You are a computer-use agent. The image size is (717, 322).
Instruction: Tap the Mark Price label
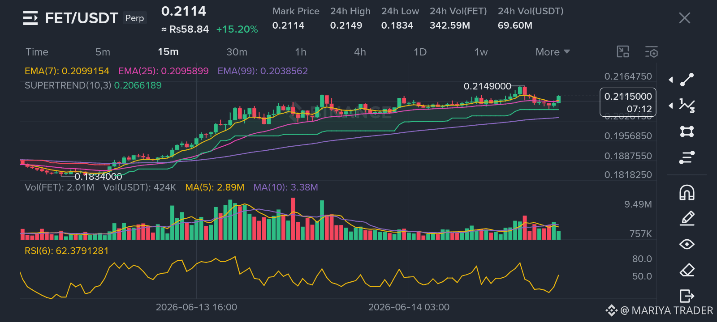(x=296, y=11)
